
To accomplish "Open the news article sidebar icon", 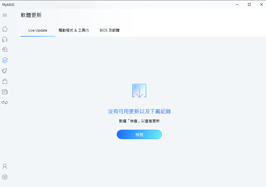I will click(x=5, y=92).
